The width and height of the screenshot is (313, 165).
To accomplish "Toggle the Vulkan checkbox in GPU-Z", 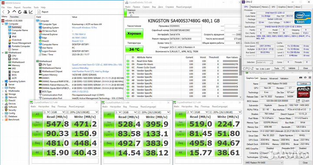I will click(x=261, y=157).
